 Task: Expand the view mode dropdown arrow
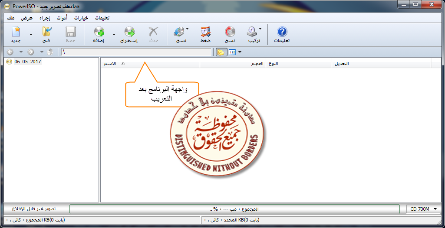pos(240,52)
